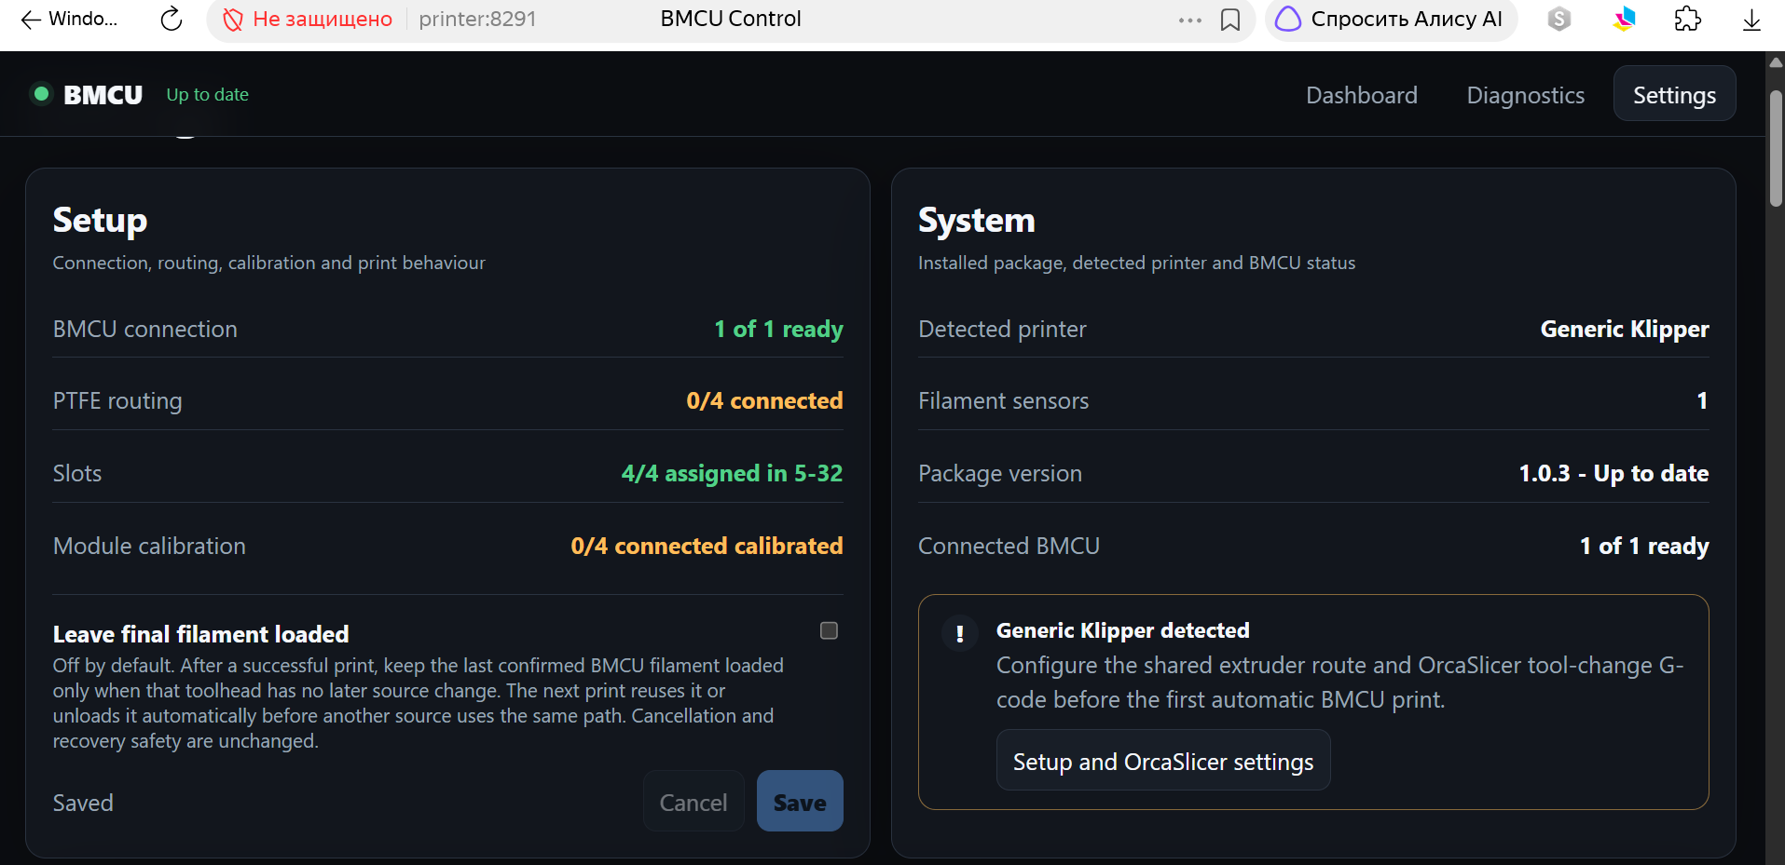1785x865 pixels.
Task: Open the Diagnostics tab
Action: tap(1526, 95)
